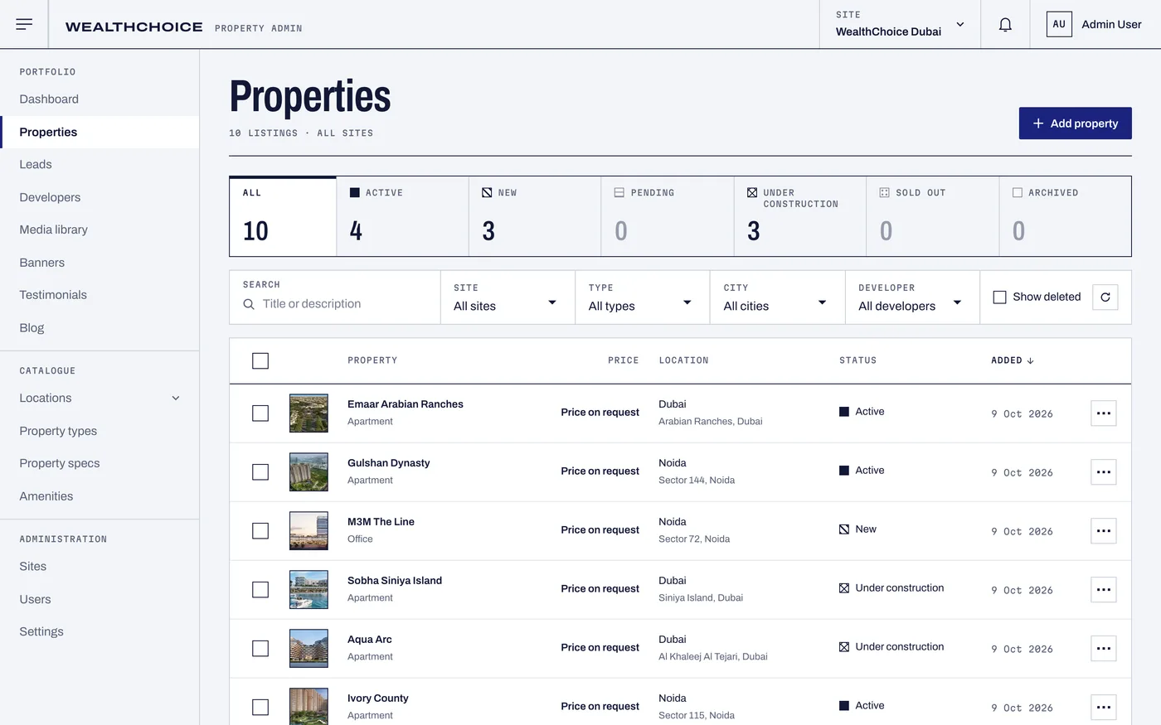The image size is (1161, 725).
Task: Refresh the property filters
Action: point(1105,297)
